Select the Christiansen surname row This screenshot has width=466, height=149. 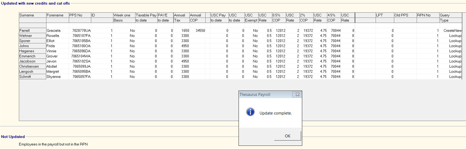tap(33, 66)
